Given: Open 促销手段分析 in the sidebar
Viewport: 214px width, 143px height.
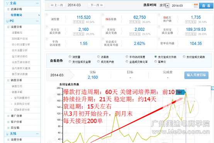Looking at the screenshot, I should coord(22,110).
